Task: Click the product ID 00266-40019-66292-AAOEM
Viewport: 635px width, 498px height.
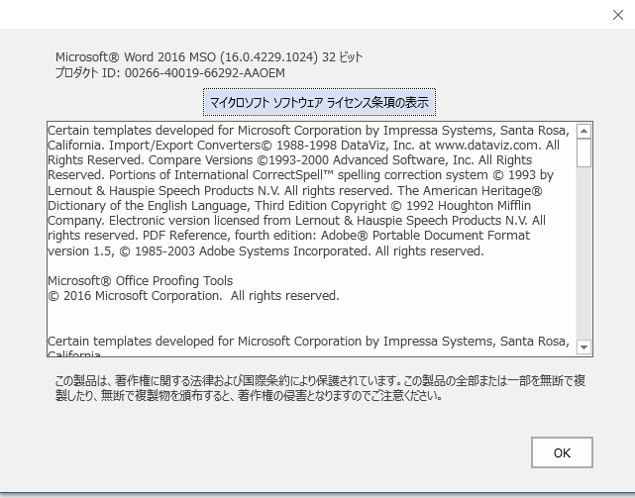Action: [204, 73]
